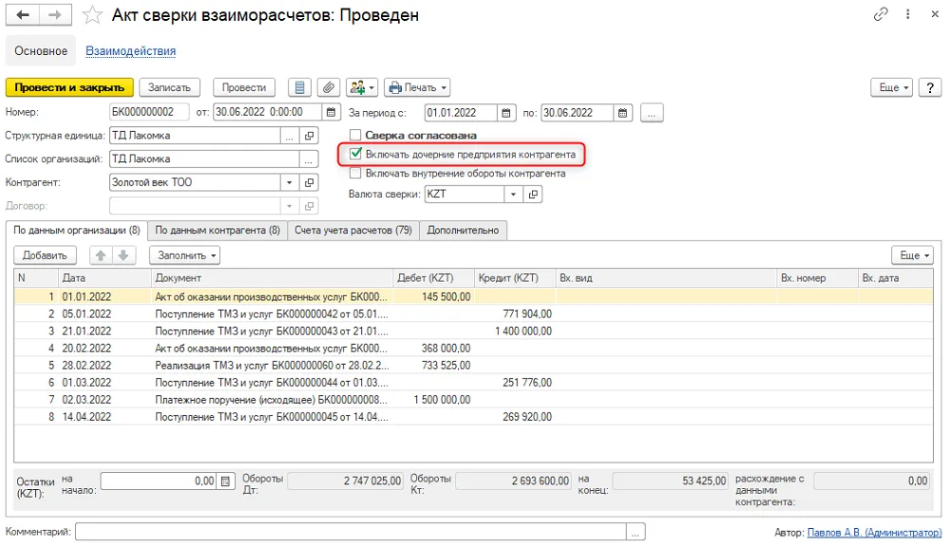The image size is (950, 546).
Task: Close the Акт сверки form
Action: (x=935, y=14)
